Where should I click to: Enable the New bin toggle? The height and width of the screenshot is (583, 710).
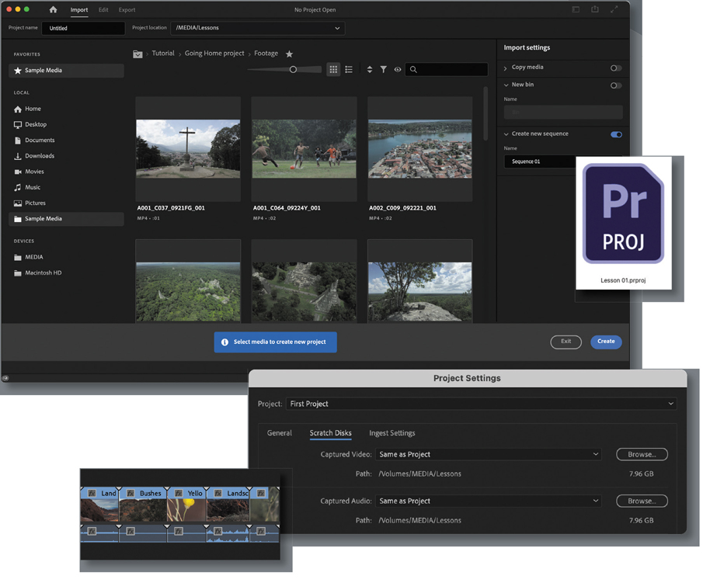coord(615,85)
